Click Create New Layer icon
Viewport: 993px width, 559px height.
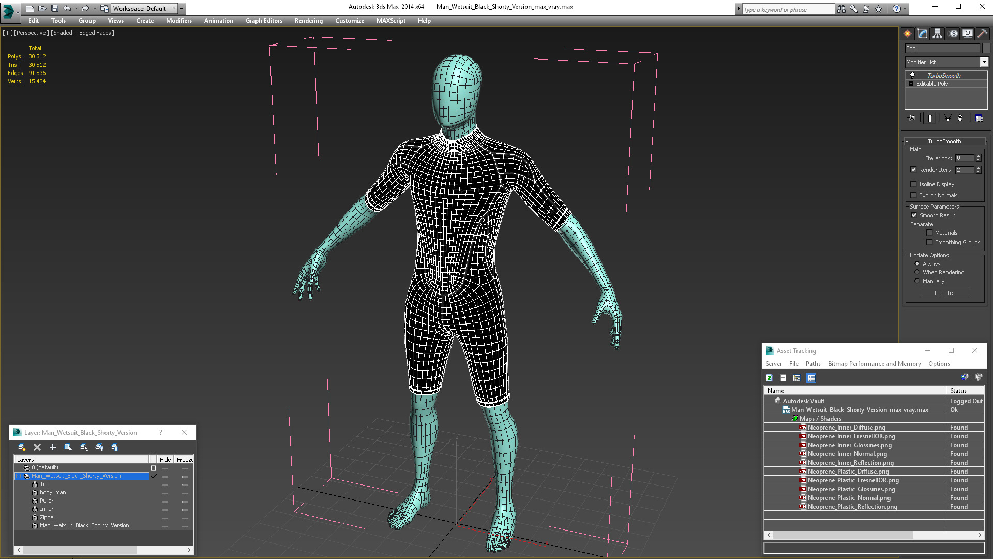[x=21, y=447]
